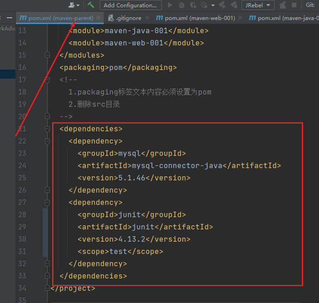319x303 pixels.
Task: Open the JRebel dropdown
Action: (258, 5)
